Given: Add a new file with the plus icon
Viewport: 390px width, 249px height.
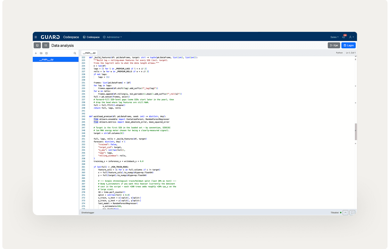Looking at the screenshot, I should (36, 53).
